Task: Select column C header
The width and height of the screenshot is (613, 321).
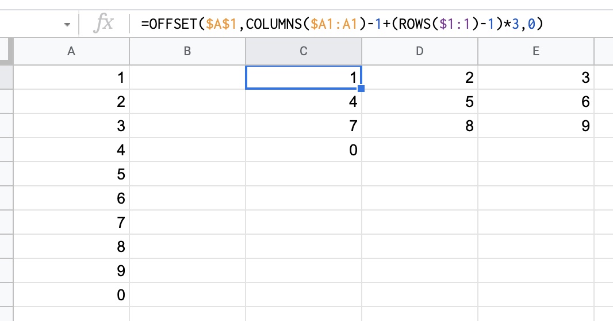Action: [x=304, y=51]
